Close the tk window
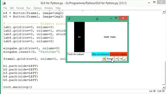167x94 pixels. tap(123, 18)
